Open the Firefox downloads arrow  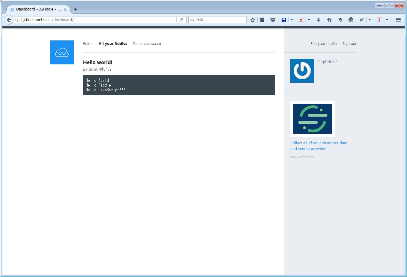click(319, 20)
